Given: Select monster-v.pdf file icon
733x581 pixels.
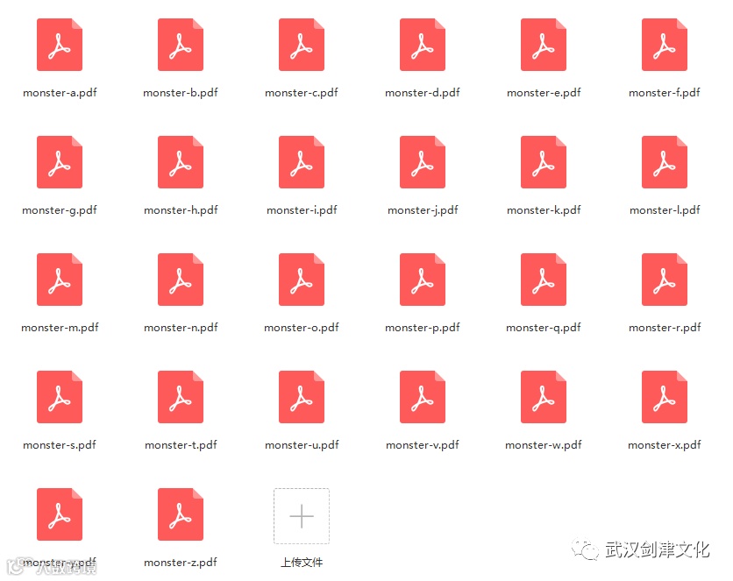Looking at the screenshot, I should (x=423, y=397).
